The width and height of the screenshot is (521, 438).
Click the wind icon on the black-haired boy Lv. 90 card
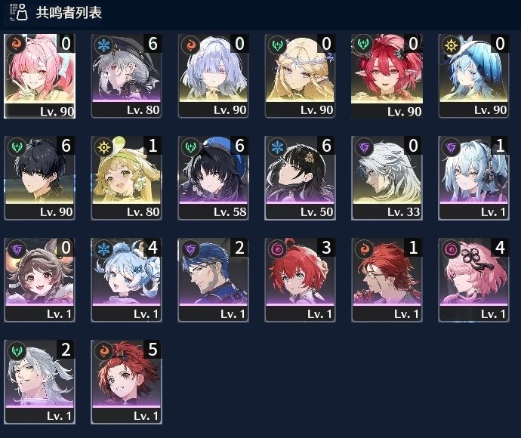(17, 147)
